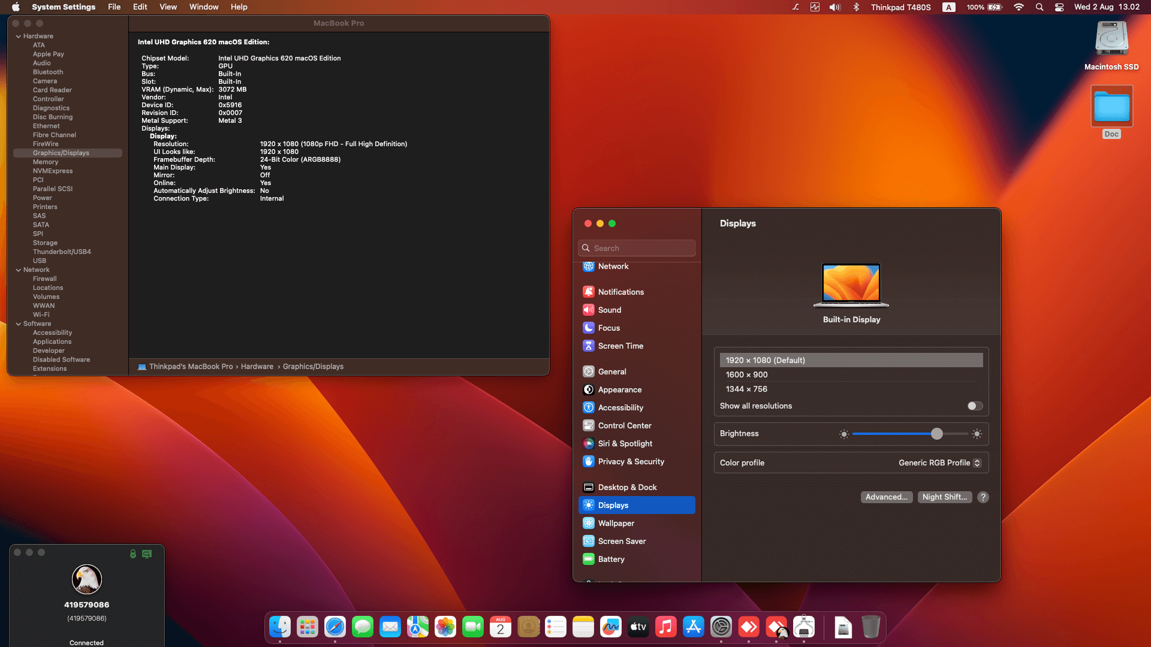Open AnyDesk with eagle badge in Dock
The width and height of the screenshot is (1151, 647).
coord(776,627)
